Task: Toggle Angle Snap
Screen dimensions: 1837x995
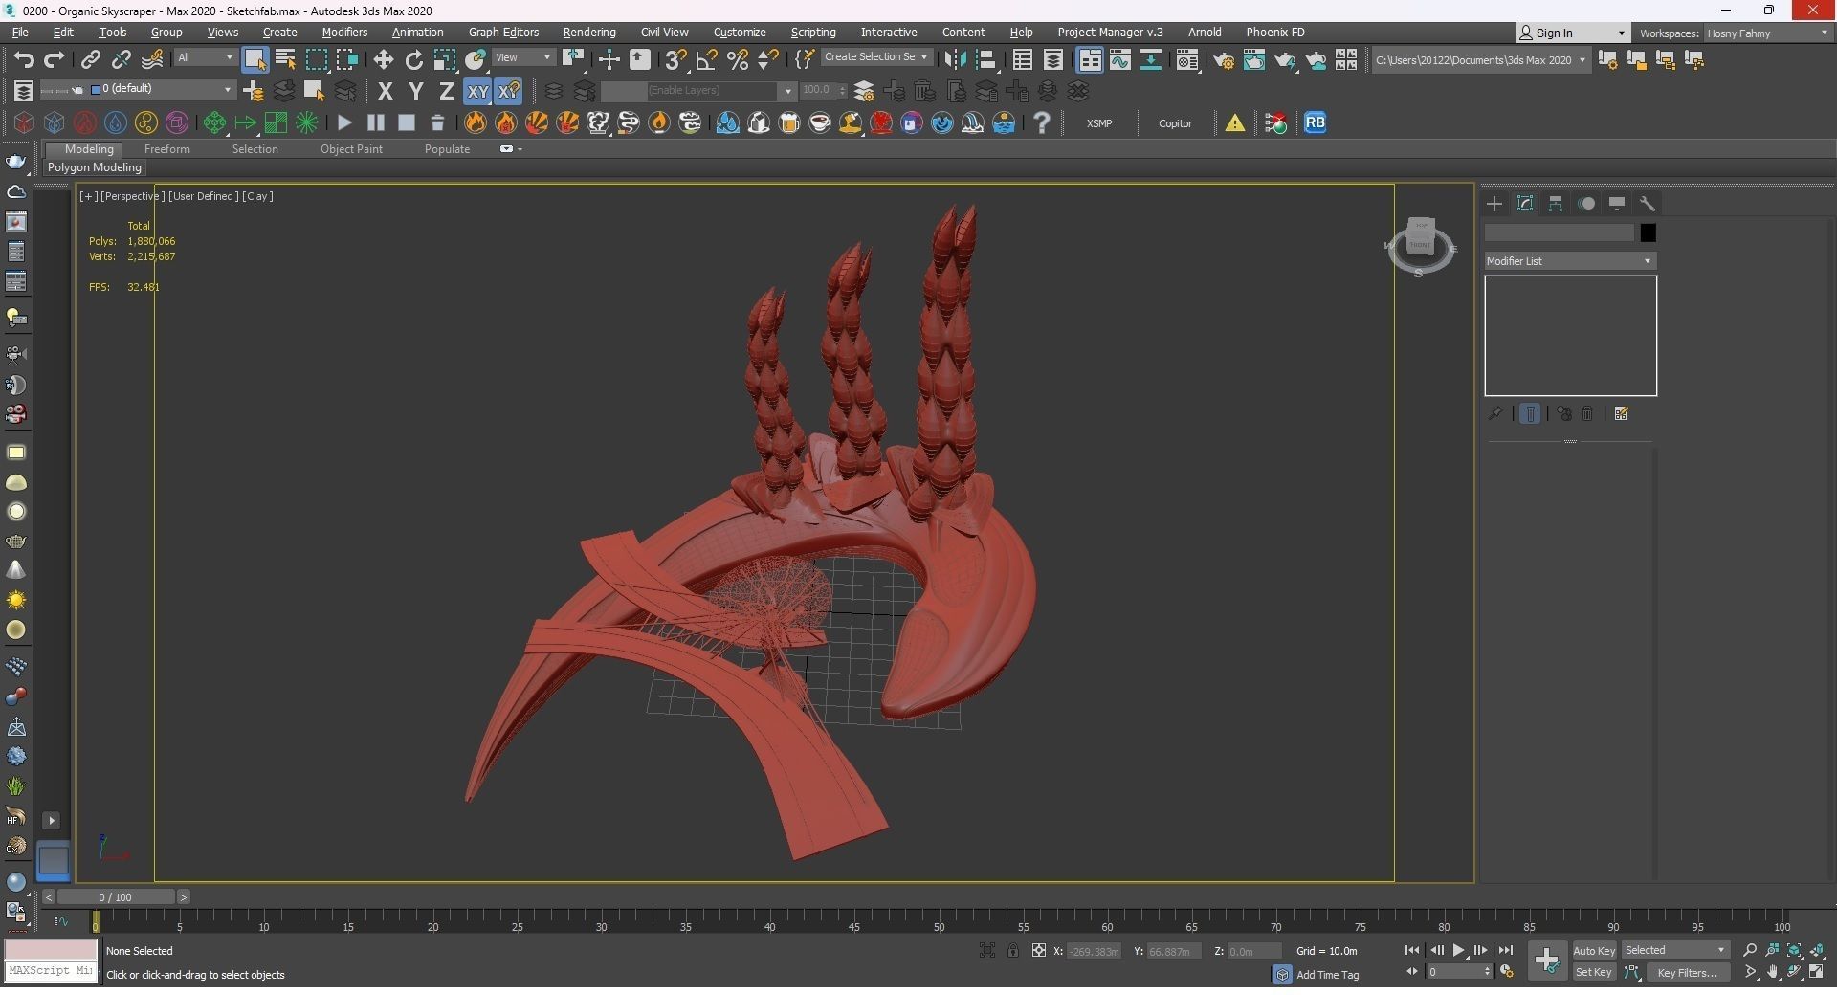Action: pyautogui.click(x=706, y=60)
